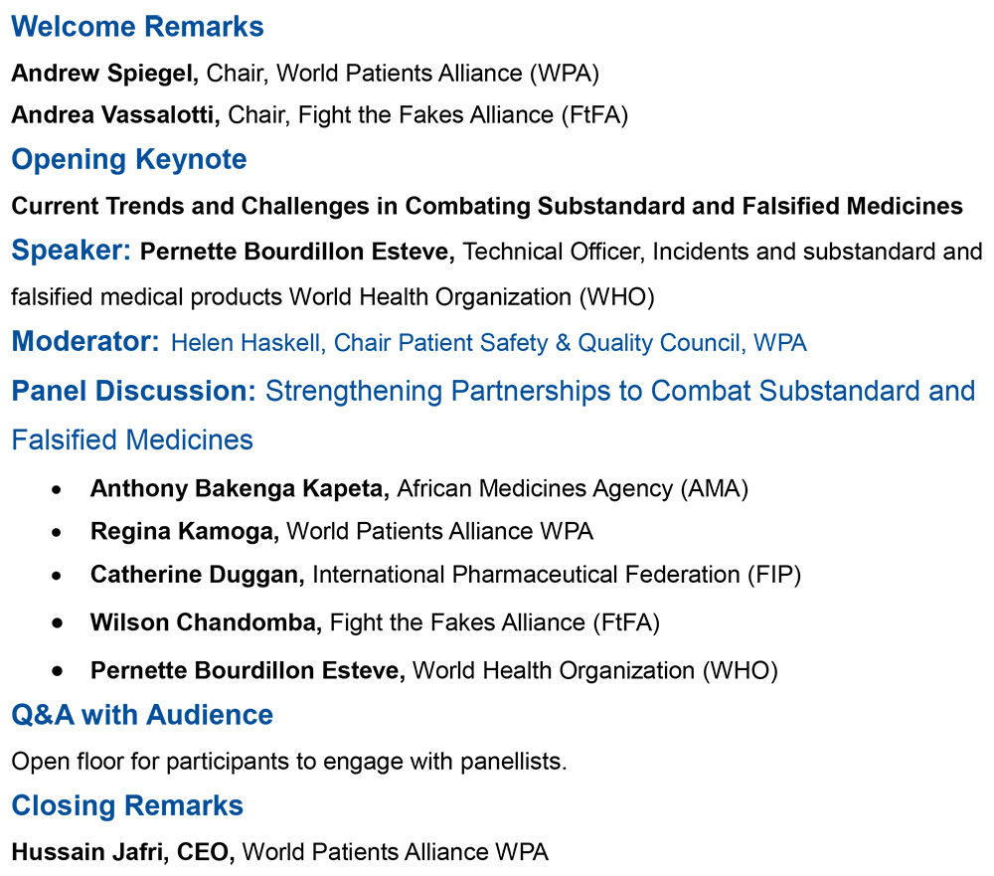Click the Closing Remarks heading

pos(127,806)
